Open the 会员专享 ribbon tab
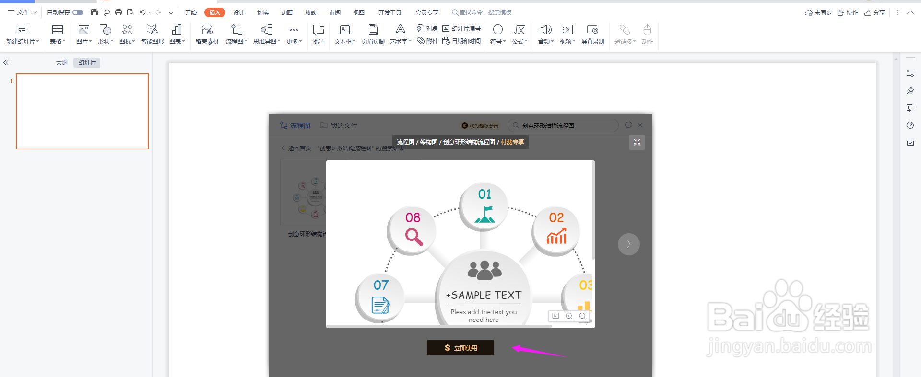The image size is (921, 377). click(x=427, y=12)
